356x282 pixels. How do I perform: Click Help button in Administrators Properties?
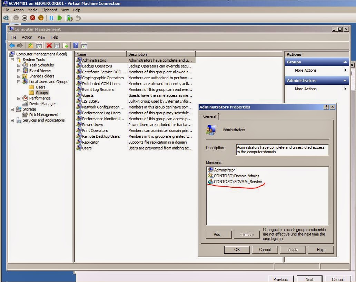coord(320,250)
